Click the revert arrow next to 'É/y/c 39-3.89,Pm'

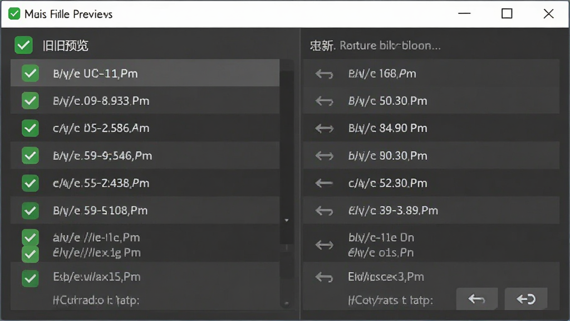[325, 211]
